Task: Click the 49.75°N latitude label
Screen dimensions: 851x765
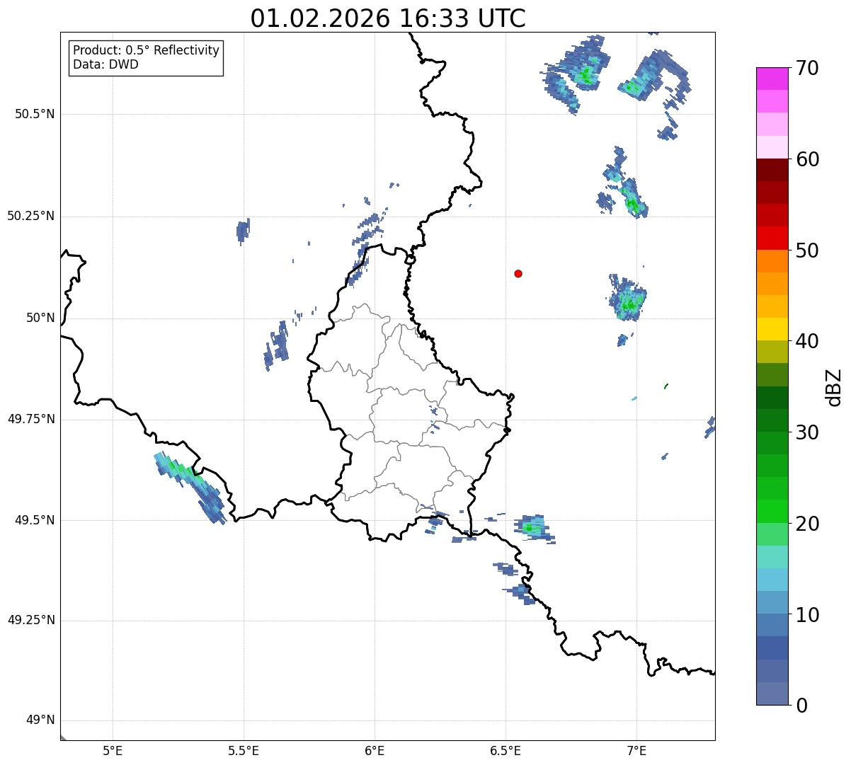Action: (x=31, y=419)
